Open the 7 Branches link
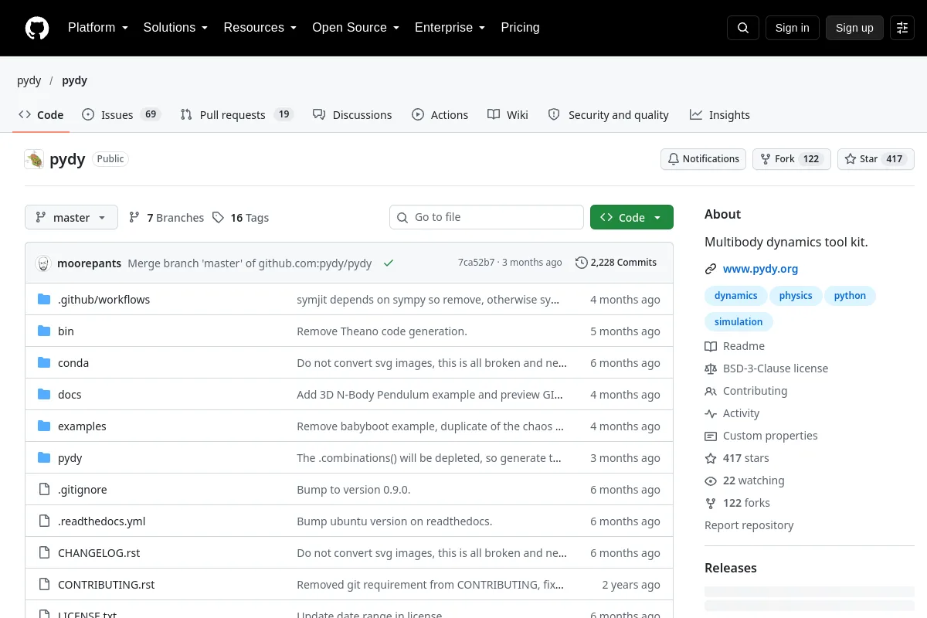 click(166, 218)
